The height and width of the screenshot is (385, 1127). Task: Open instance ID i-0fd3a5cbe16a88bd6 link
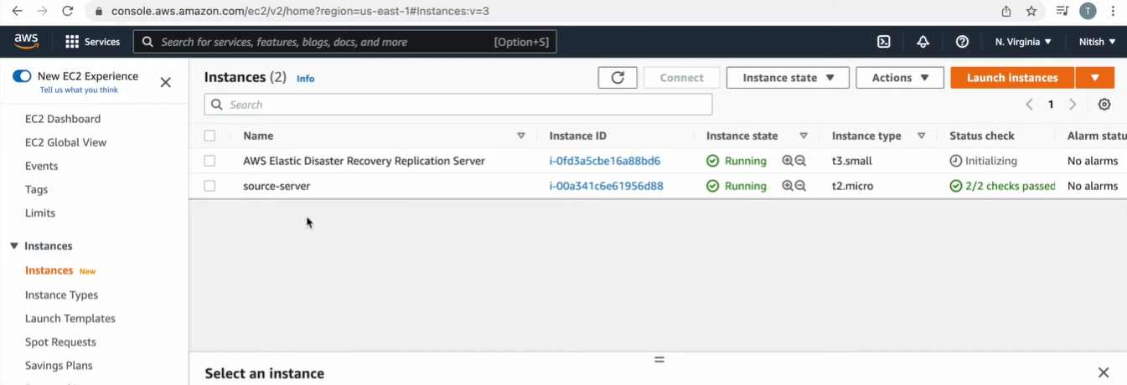[x=605, y=161]
